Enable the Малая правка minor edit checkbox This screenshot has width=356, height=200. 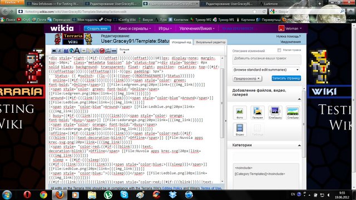point(279,50)
